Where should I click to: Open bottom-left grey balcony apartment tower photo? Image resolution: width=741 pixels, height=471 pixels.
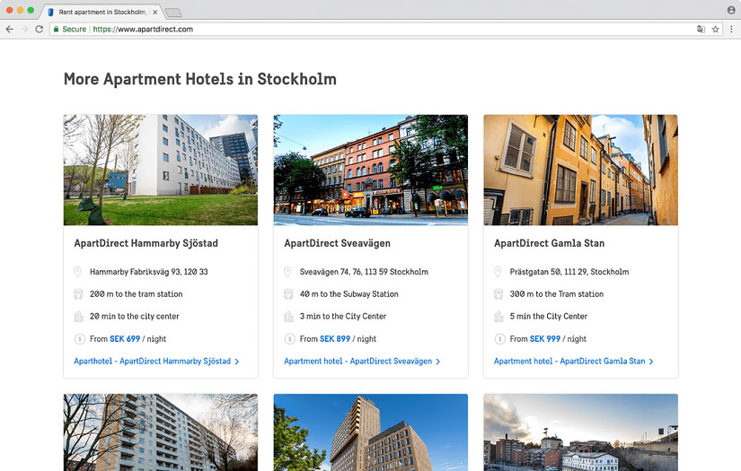tap(161, 432)
